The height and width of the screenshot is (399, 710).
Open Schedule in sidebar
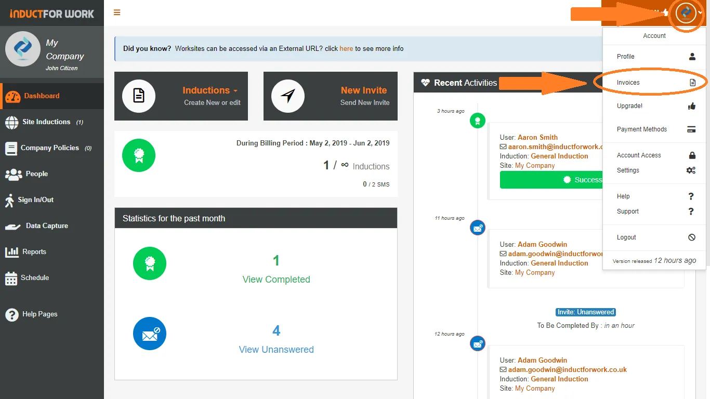tap(52, 278)
